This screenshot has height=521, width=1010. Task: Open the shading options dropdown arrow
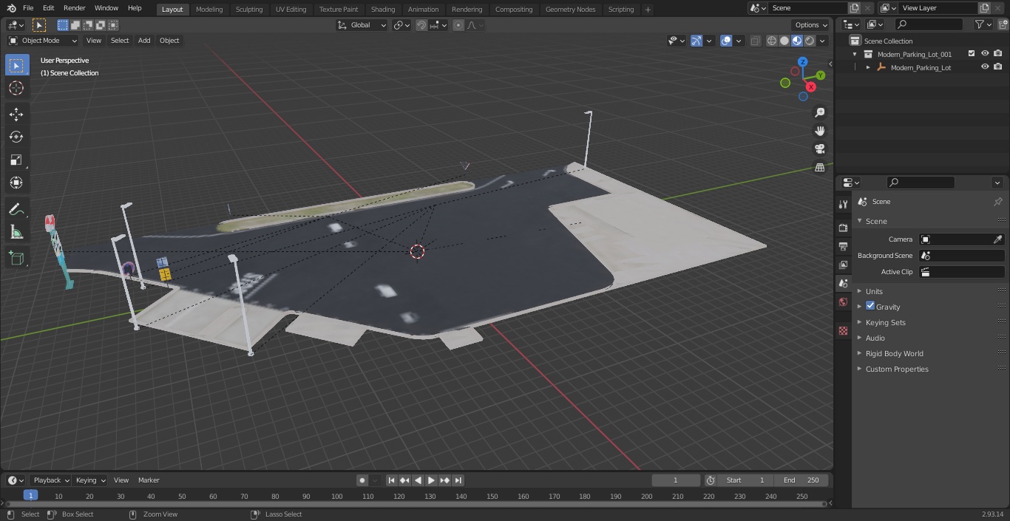pyautogui.click(x=822, y=41)
